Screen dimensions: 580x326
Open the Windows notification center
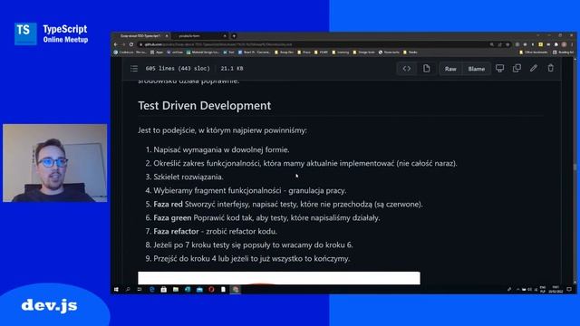pos(569,290)
